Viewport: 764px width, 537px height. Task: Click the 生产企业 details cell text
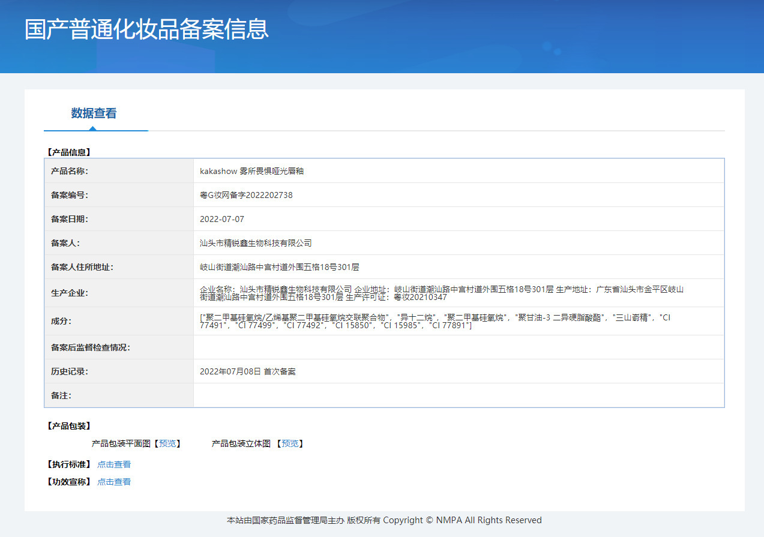pos(441,293)
